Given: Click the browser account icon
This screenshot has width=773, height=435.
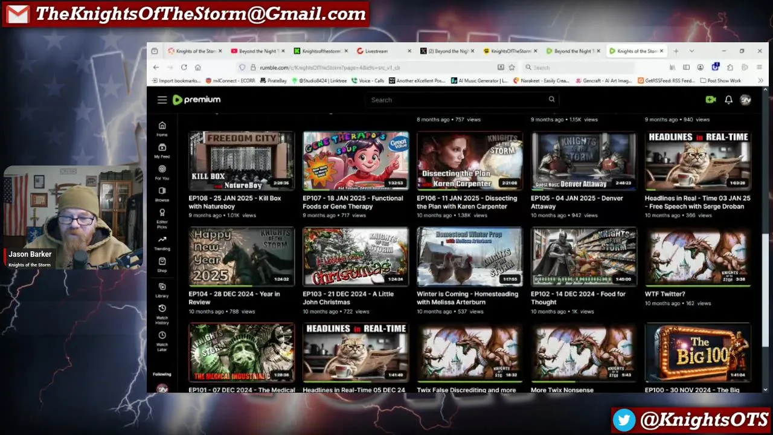Looking at the screenshot, I should (x=701, y=67).
